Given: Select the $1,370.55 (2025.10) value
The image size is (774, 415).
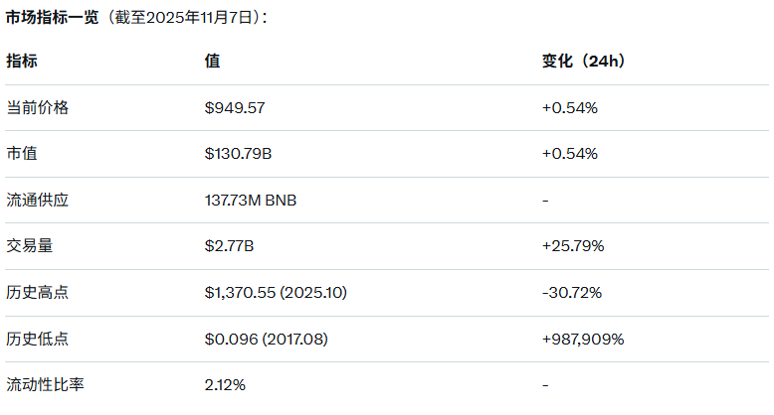Looking at the screenshot, I should tap(276, 293).
